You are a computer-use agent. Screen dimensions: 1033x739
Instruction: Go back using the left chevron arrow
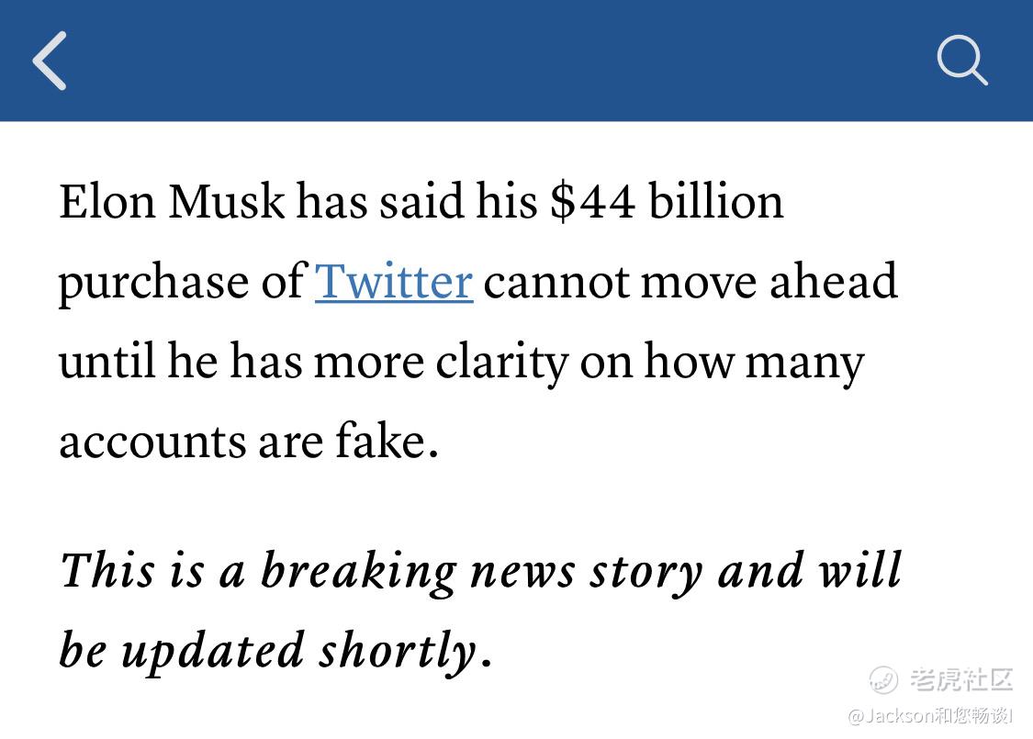[50, 60]
